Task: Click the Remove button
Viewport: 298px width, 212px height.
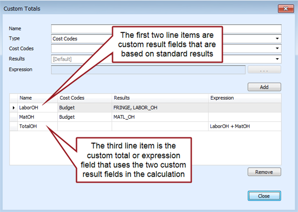Action: (x=264, y=172)
